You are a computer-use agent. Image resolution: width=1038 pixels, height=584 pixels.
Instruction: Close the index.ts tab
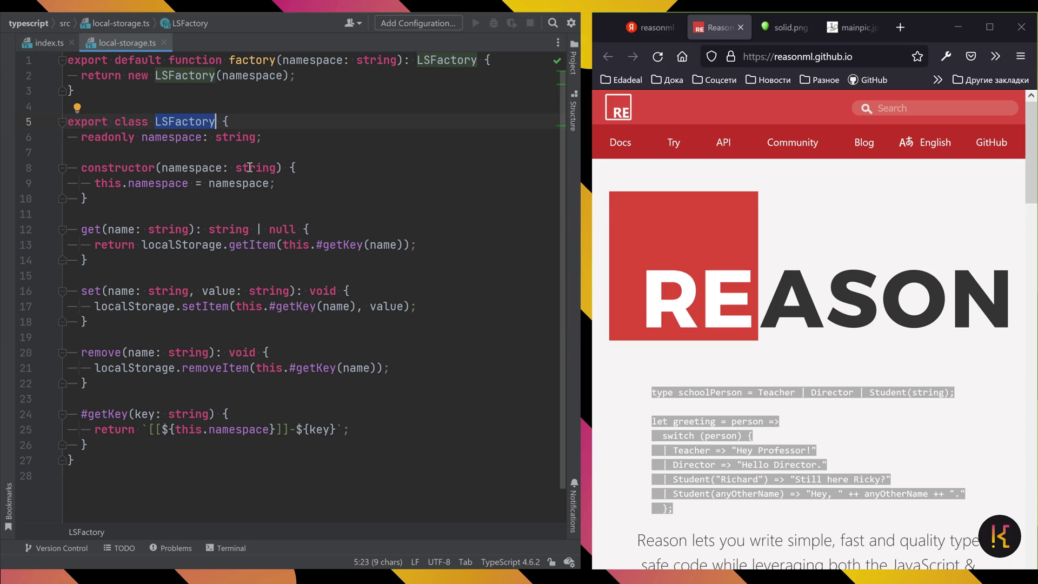tap(71, 42)
